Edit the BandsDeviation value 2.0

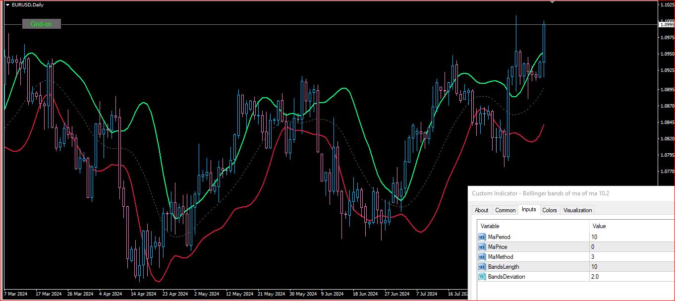point(632,277)
